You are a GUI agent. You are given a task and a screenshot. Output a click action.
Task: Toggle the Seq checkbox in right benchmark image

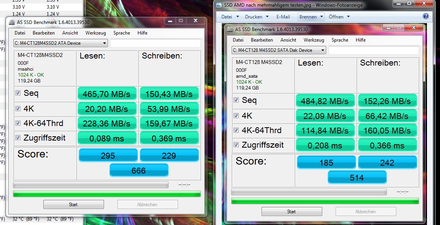pyautogui.click(x=236, y=100)
